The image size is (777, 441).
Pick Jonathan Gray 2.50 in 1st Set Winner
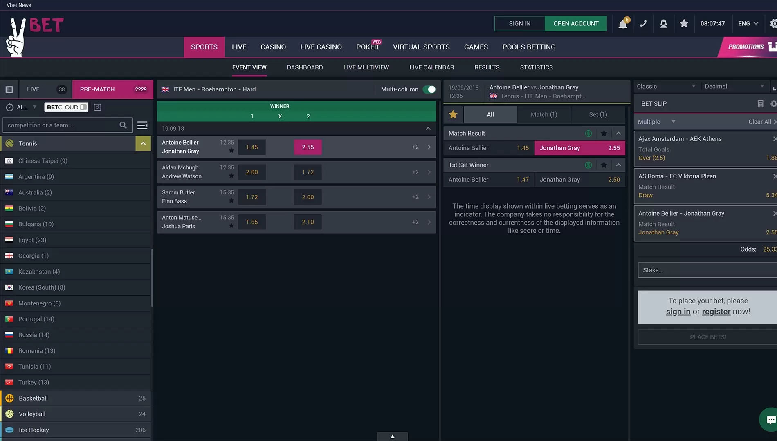click(x=580, y=180)
